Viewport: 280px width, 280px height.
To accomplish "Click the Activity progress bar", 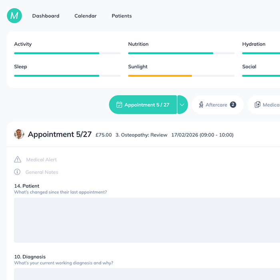I will [x=67, y=53].
